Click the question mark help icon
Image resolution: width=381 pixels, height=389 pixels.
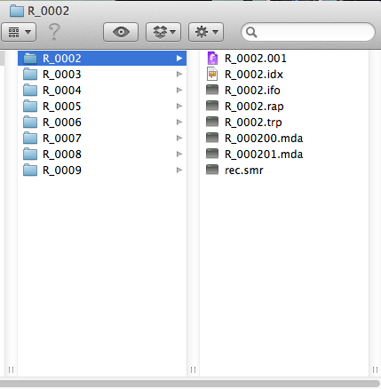click(54, 32)
